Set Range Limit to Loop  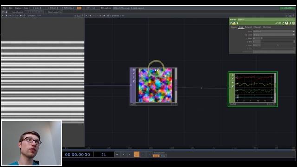[156, 156]
